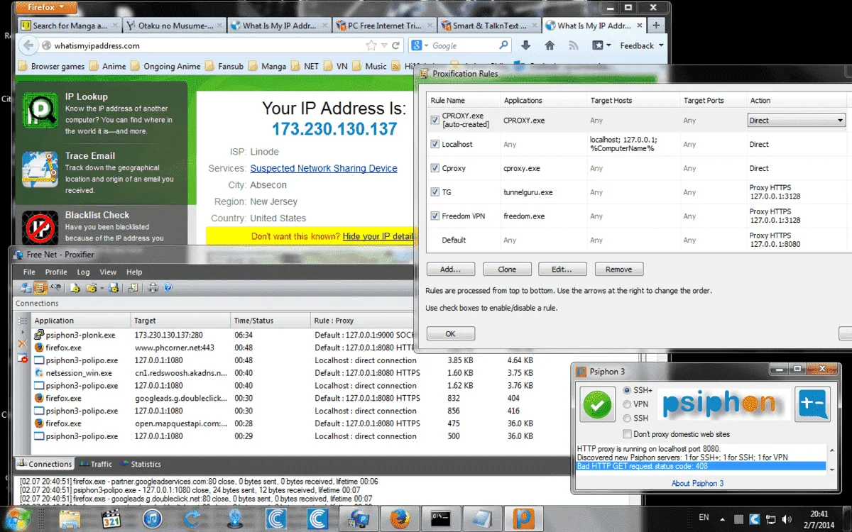Uncheck the Cproxy rule checkbox

coord(435,168)
